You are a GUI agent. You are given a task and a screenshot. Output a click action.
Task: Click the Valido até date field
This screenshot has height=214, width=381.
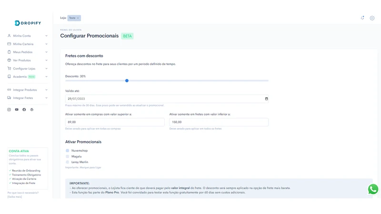click(167, 99)
